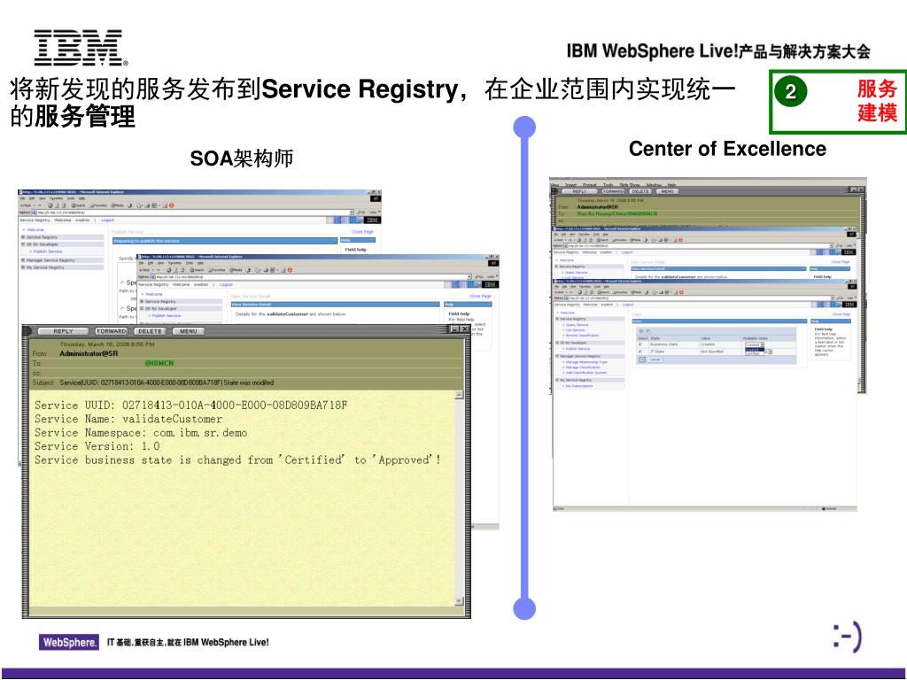The height and width of the screenshot is (680, 907).
Task: Open address dropdown in left View Service Detail browser
Action: coord(469,277)
